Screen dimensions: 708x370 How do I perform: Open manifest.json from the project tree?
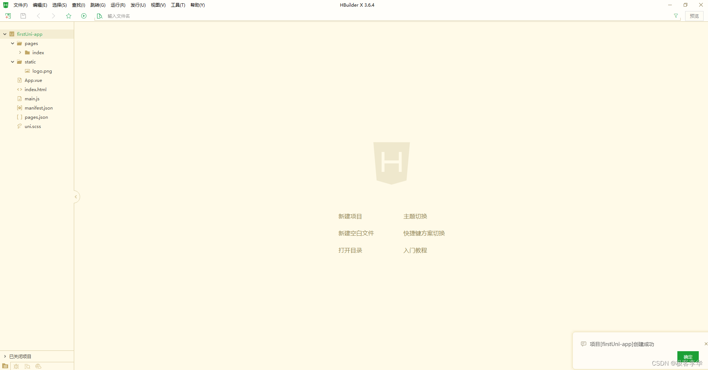(x=39, y=108)
